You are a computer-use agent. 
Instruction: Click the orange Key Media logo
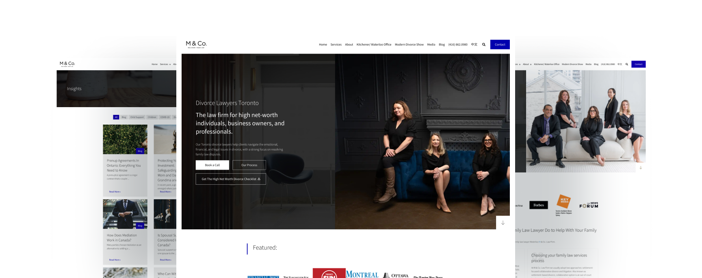tap(564, 202)
